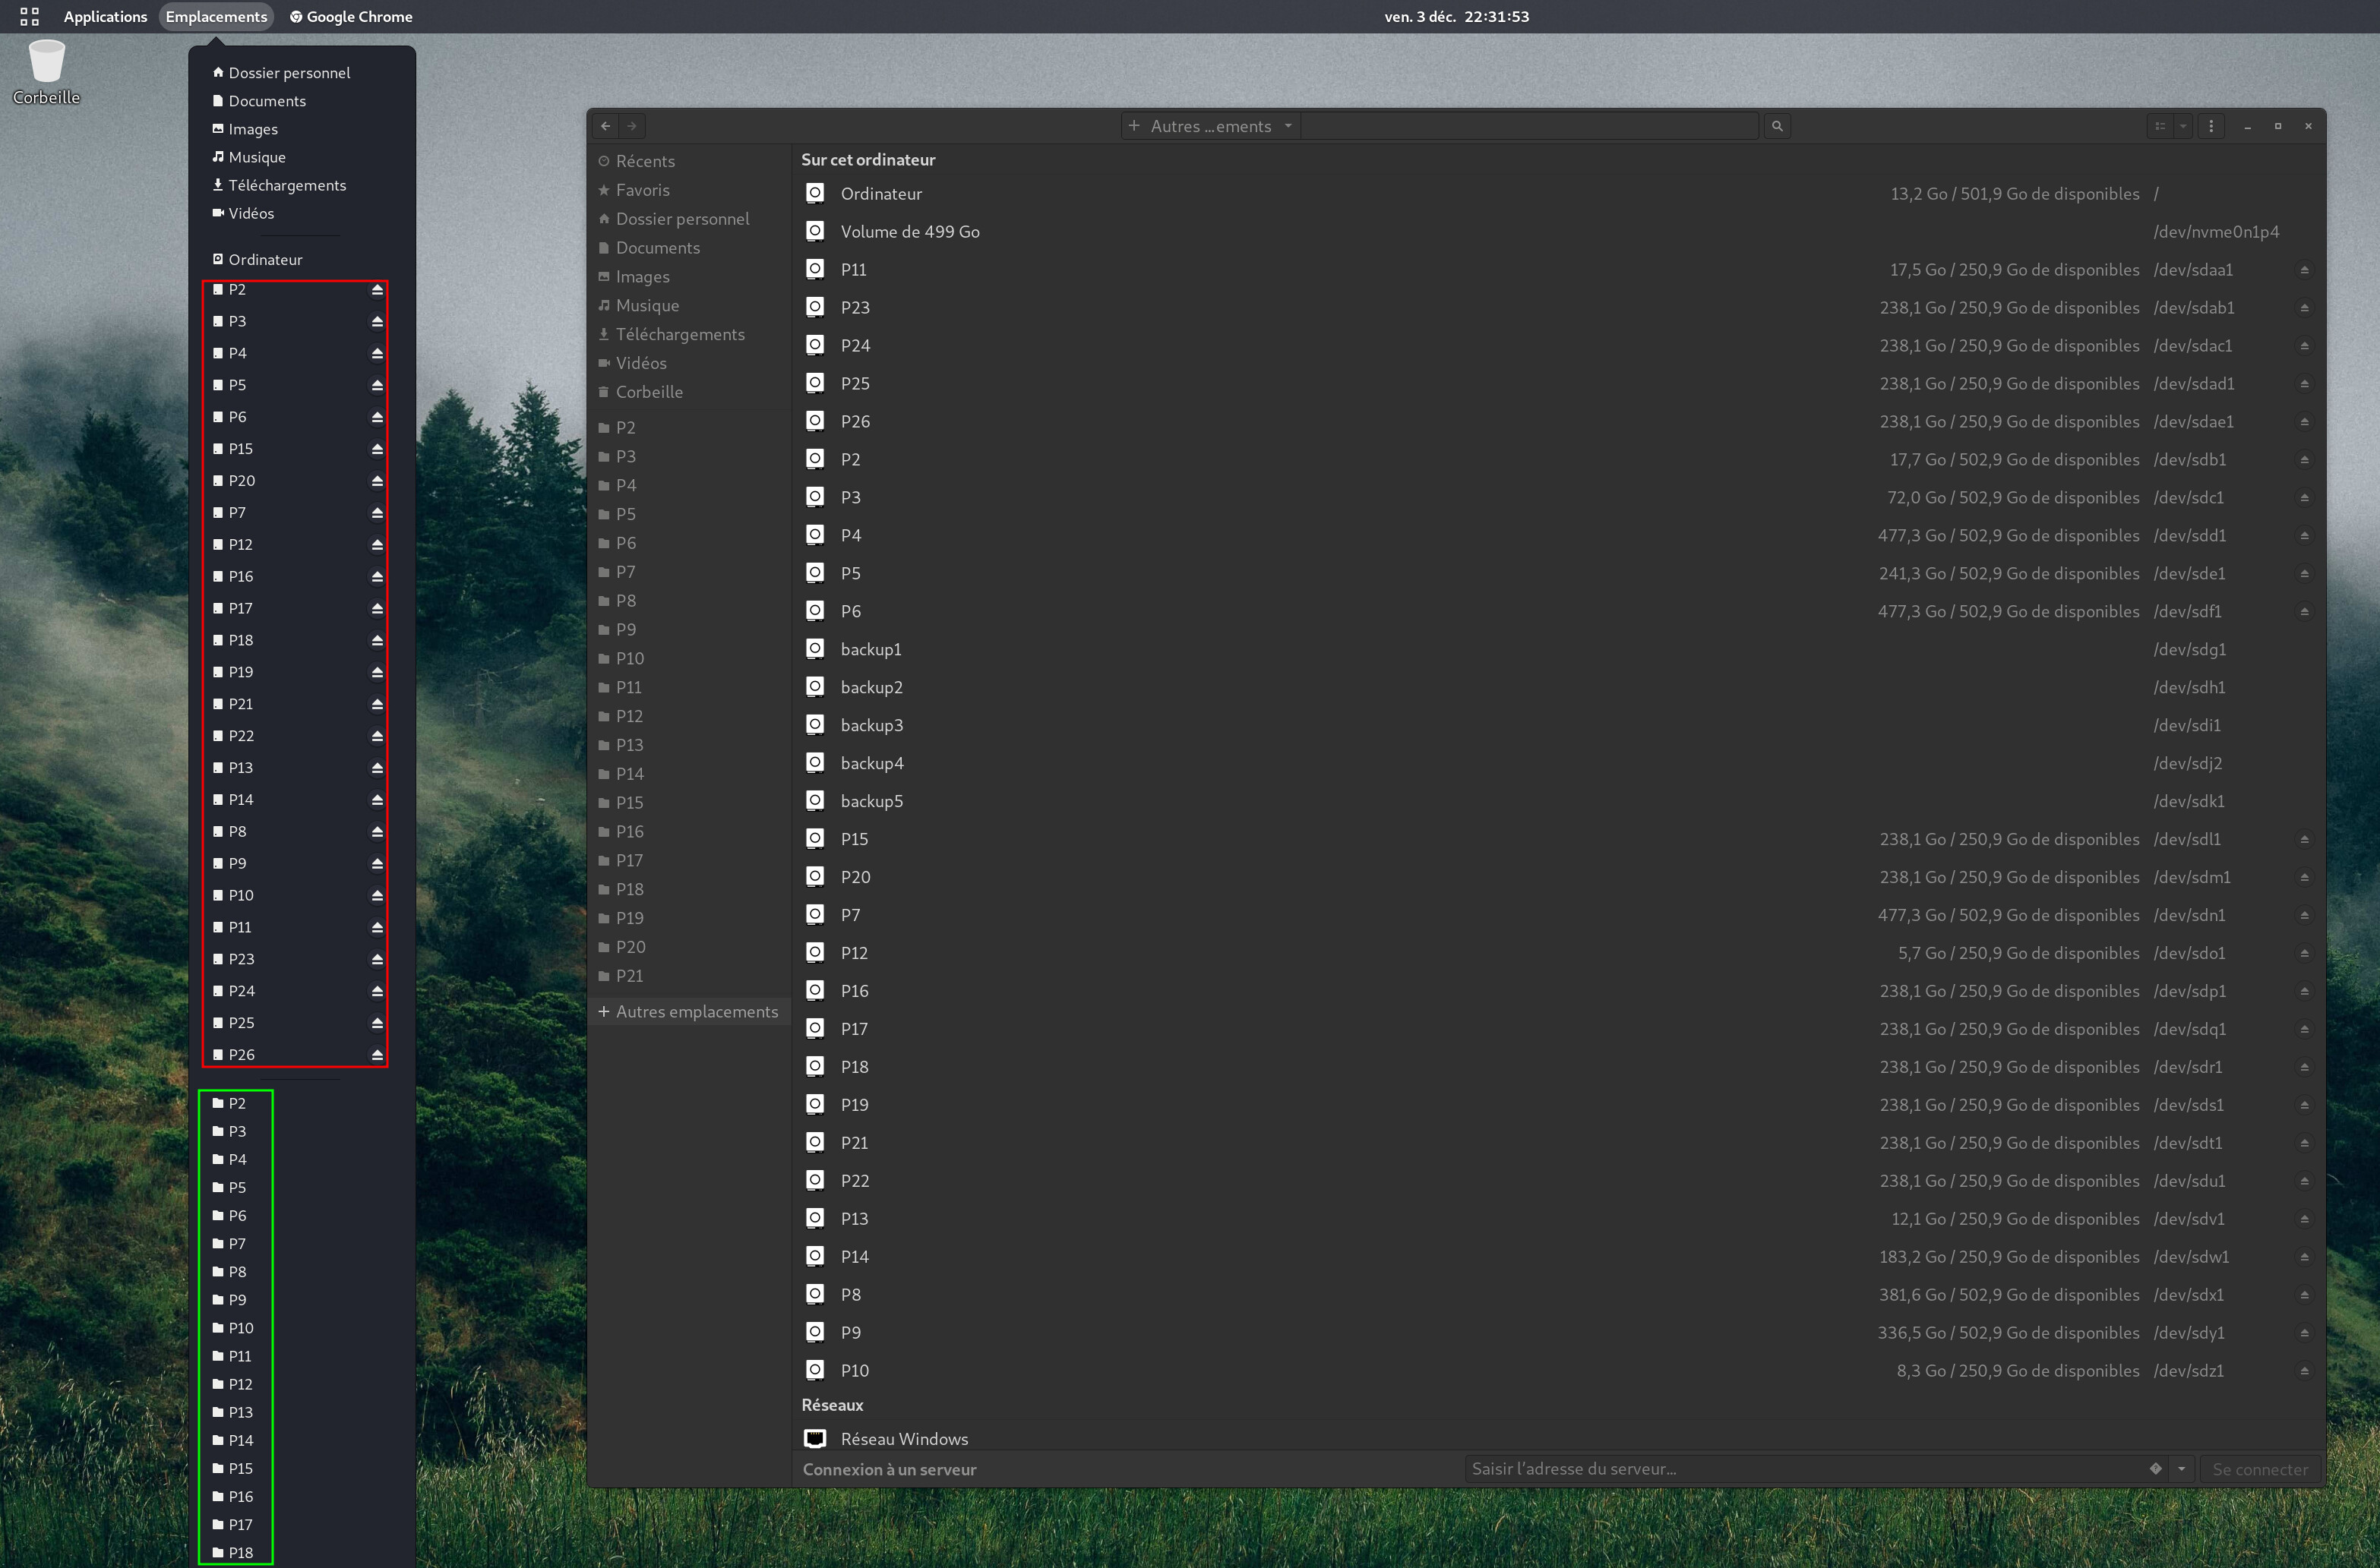This screenshot has width=2380, height=1568.
Task: Expand the Autres emplacements path dropdown
Action: (1288, 126)
